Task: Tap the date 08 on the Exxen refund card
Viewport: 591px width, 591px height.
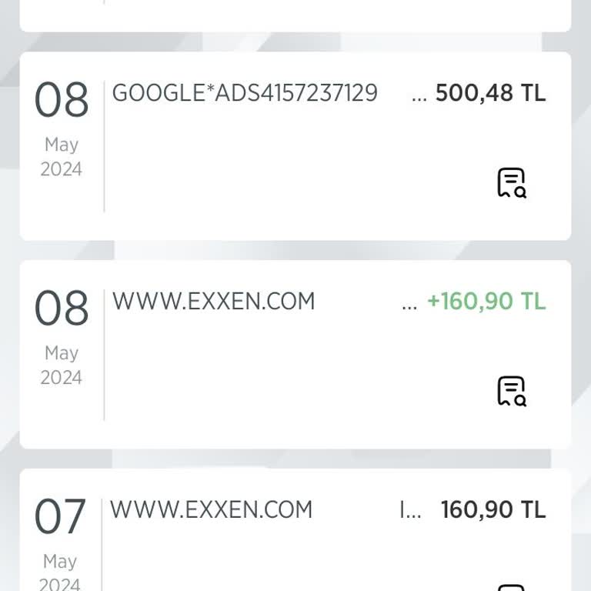Action: (x=62, y=309)
